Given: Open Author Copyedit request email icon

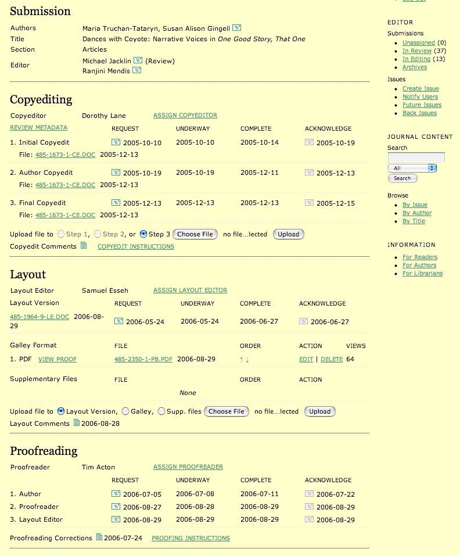Looking at the screenshot, I should [116, 173].
